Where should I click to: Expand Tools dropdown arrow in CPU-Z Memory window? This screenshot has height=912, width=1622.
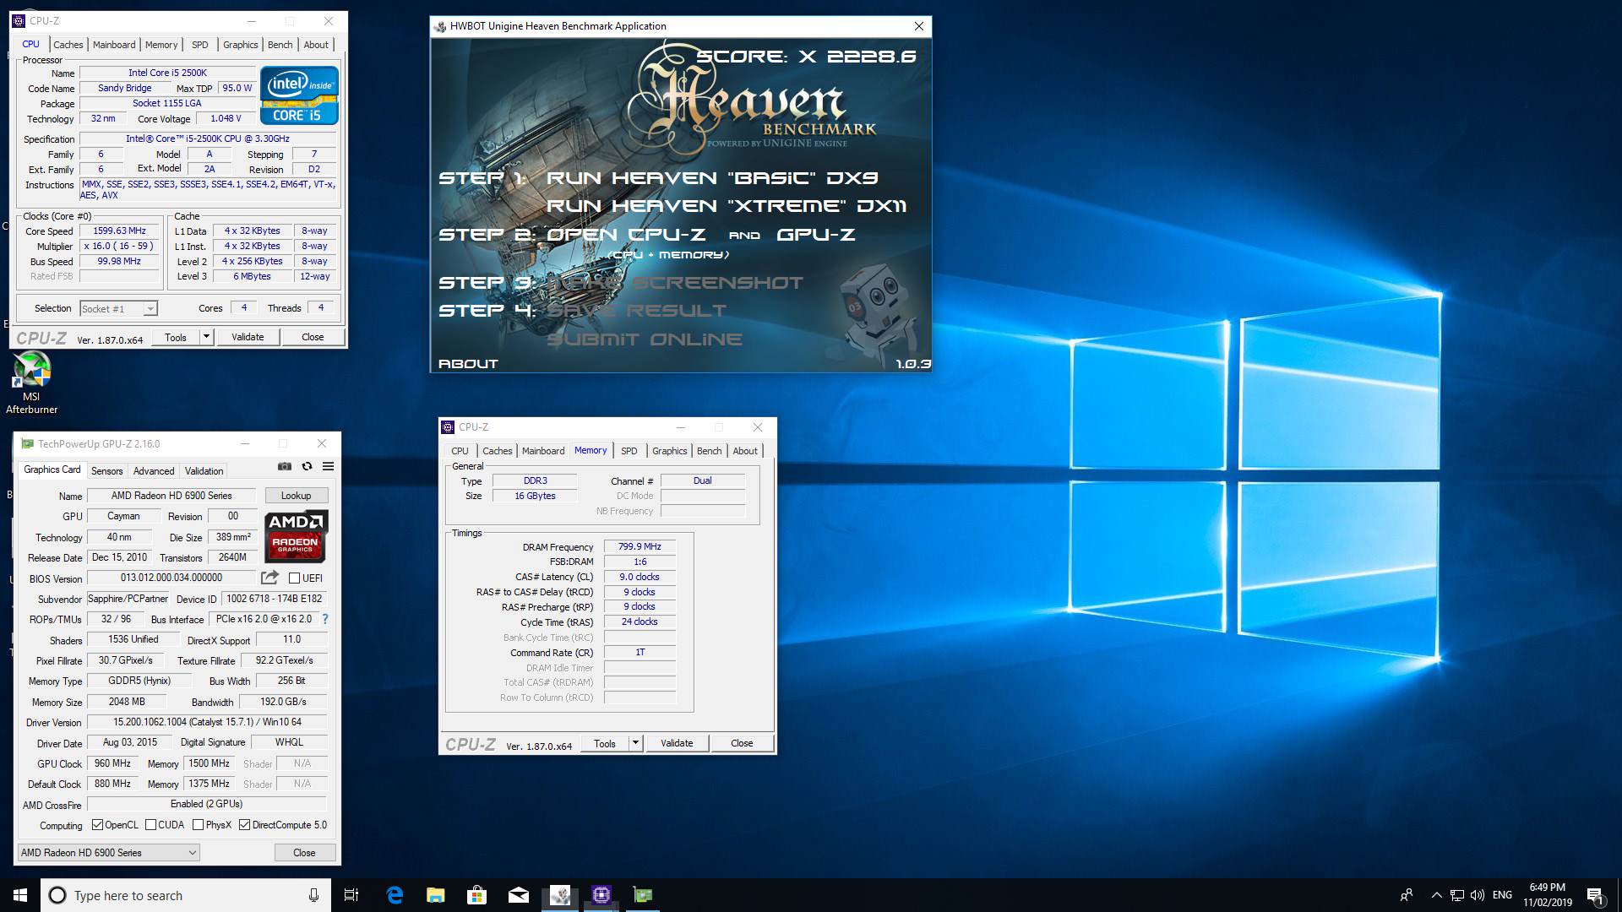pos(635,743)
